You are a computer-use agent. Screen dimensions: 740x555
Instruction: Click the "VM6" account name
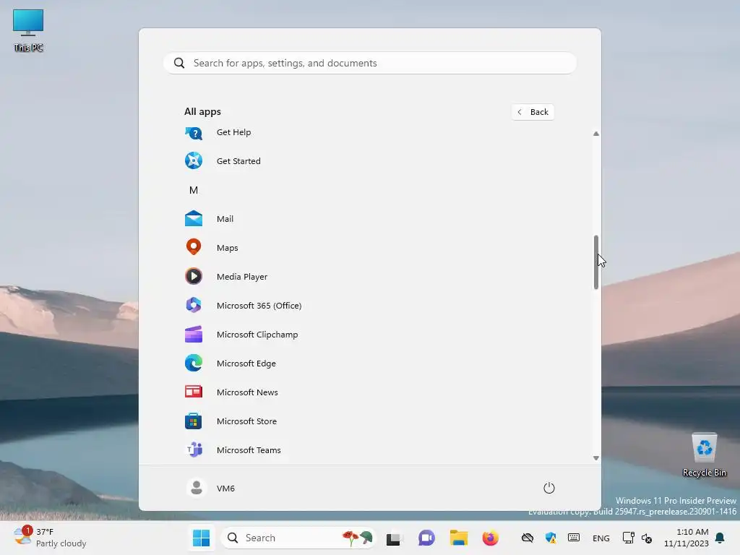[225, 489]
